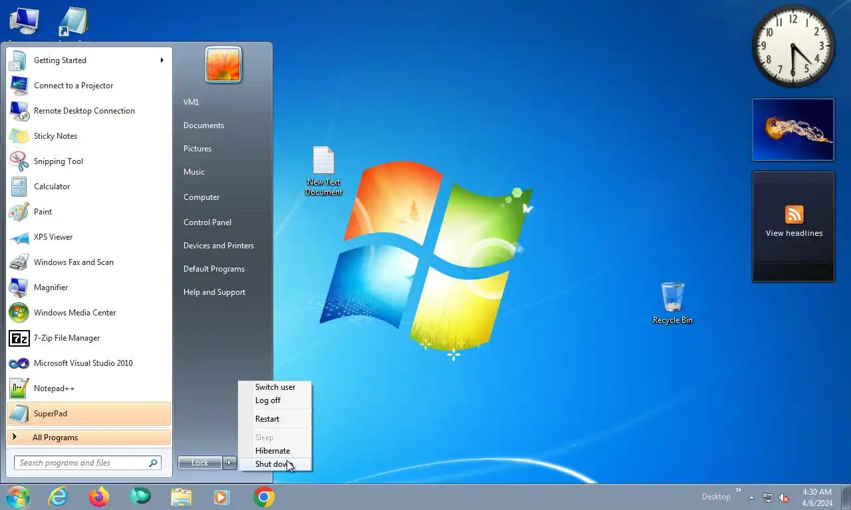Click the muted volume tray icon

point(784,497)
